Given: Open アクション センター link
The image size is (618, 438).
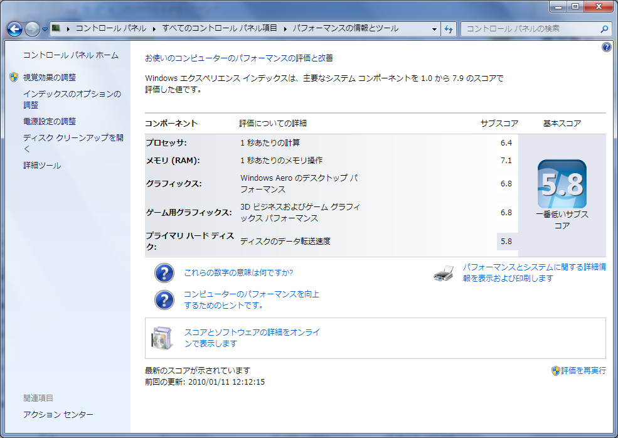Looking at the screenshot, I should click(x=58, y=414).
